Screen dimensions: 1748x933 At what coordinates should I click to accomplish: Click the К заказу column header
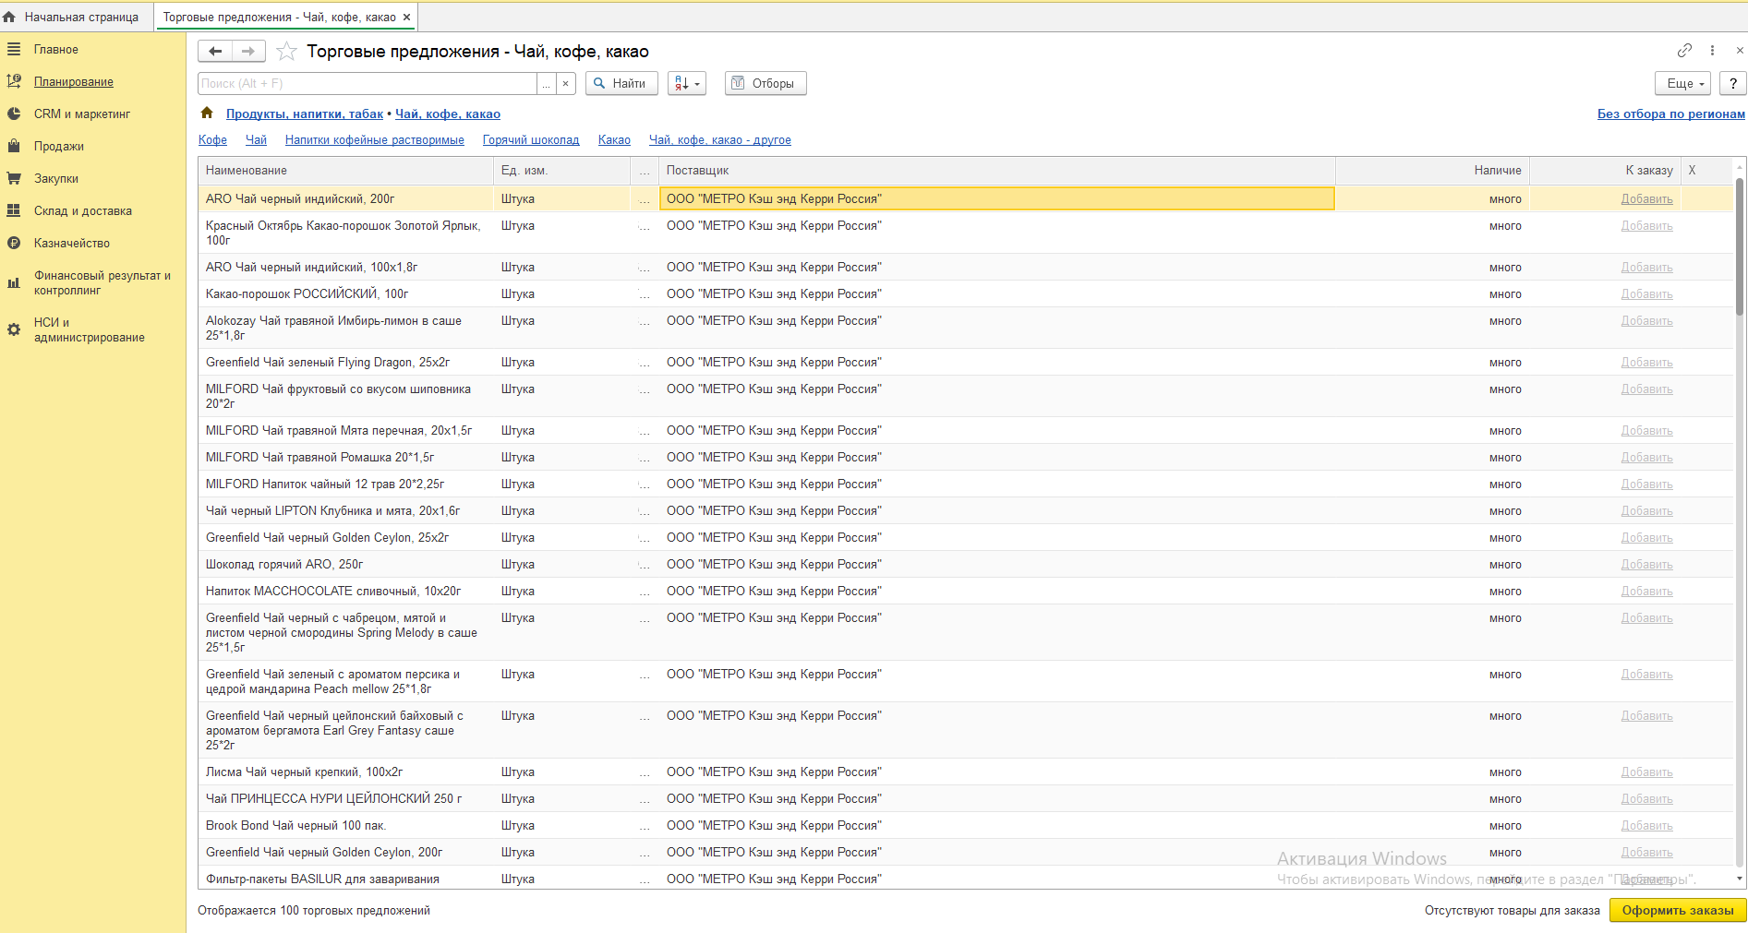pos(1605,170)
